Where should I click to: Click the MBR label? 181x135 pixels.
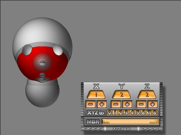[93, 121]
